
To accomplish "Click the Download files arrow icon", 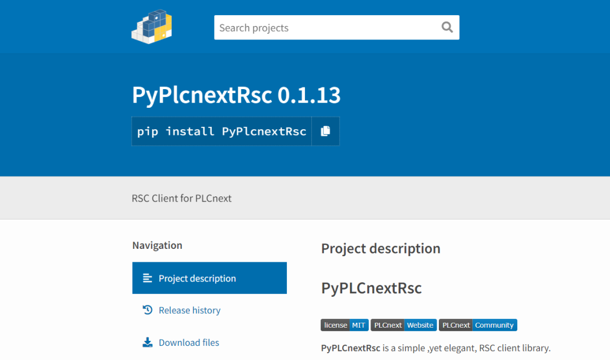I will click(x=147, y=343).
